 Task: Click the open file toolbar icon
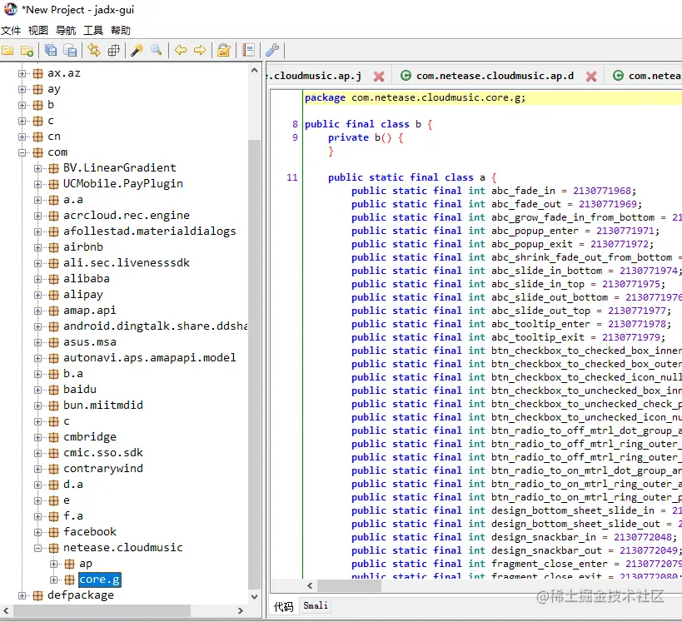pyautogui.click(x=7, y=51)
